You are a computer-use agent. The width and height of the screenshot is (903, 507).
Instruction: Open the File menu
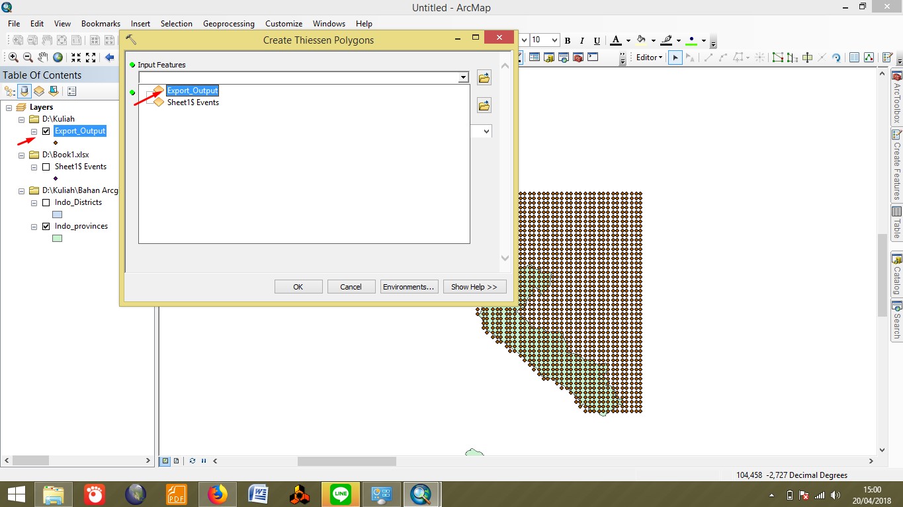14,24
